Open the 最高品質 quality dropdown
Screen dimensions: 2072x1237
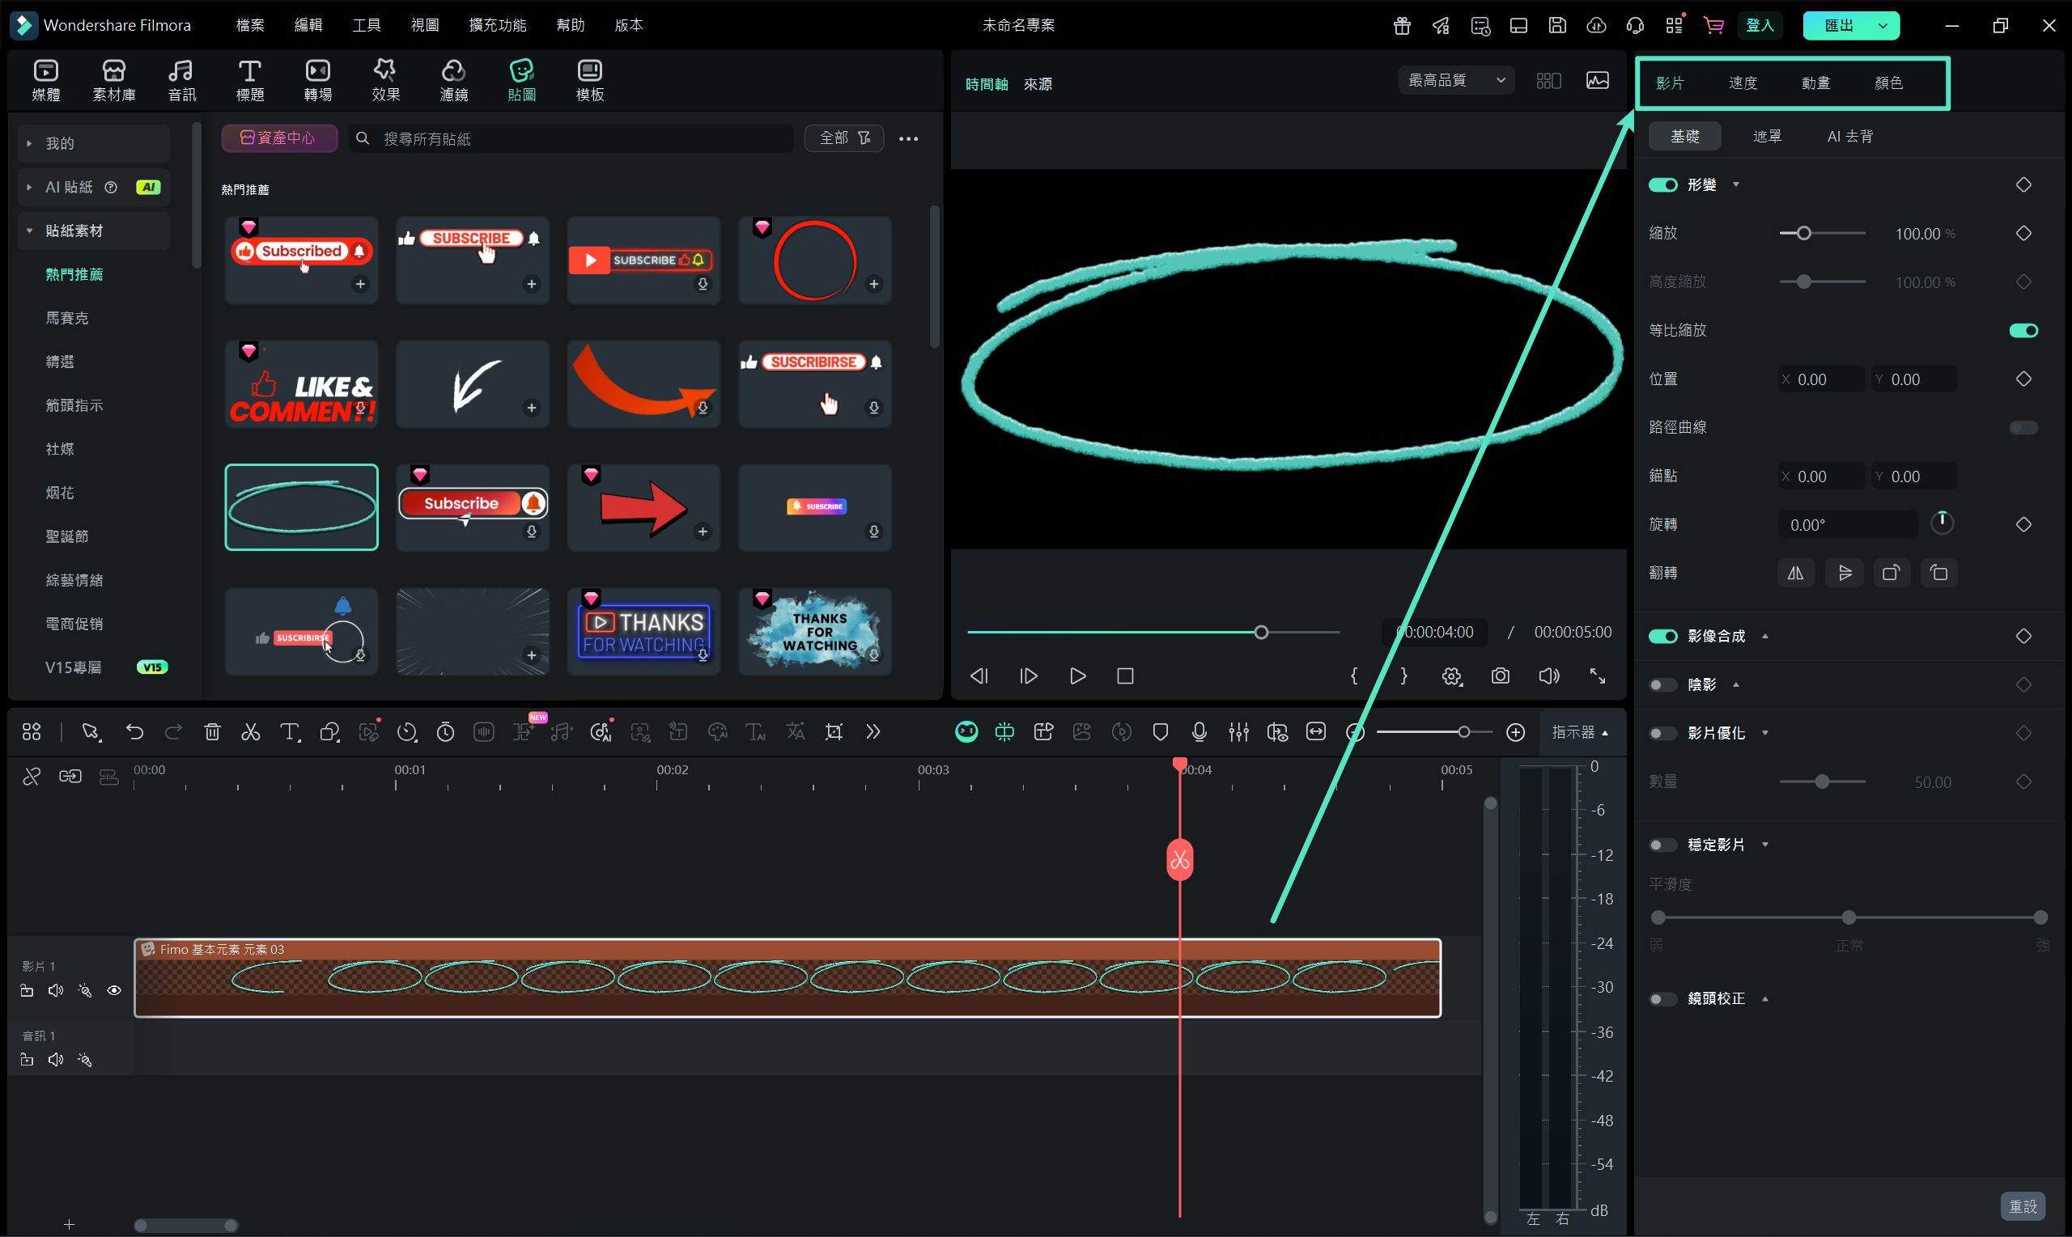(x=1456, y=81)
